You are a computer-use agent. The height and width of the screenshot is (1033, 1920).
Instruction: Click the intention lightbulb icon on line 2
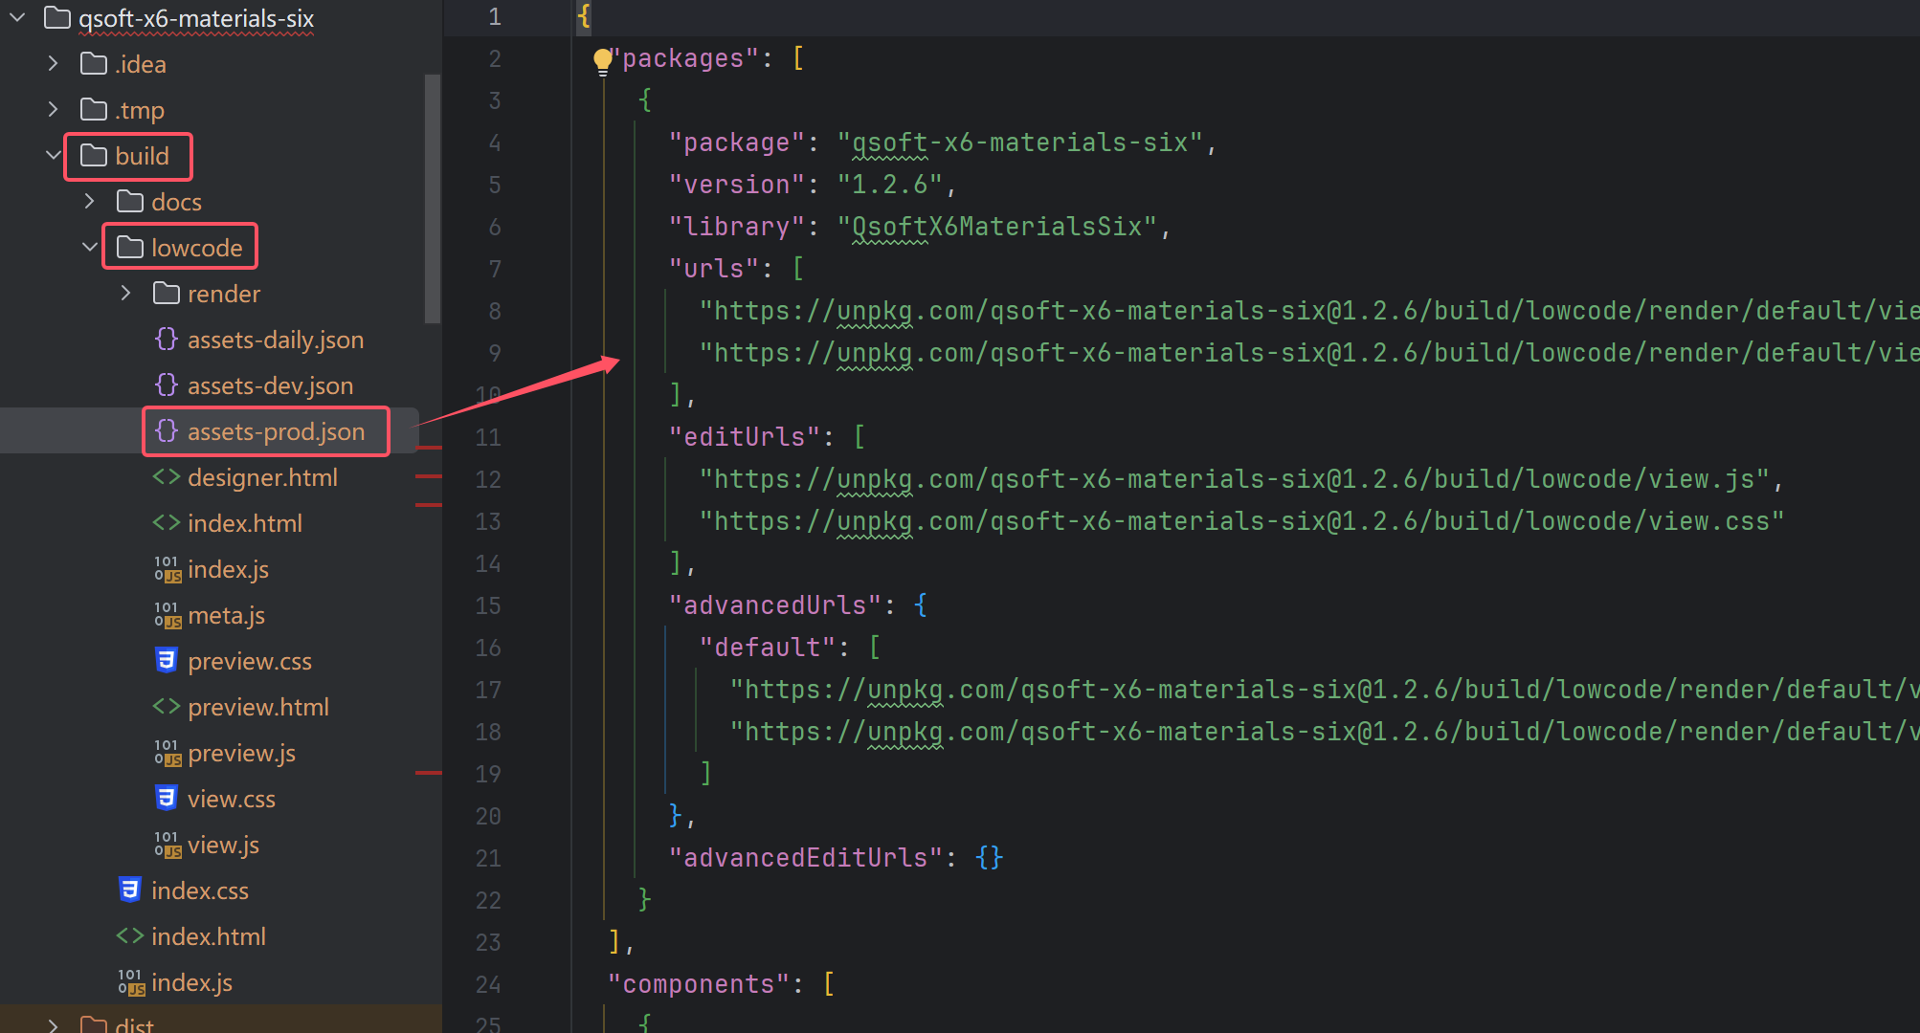602,61
